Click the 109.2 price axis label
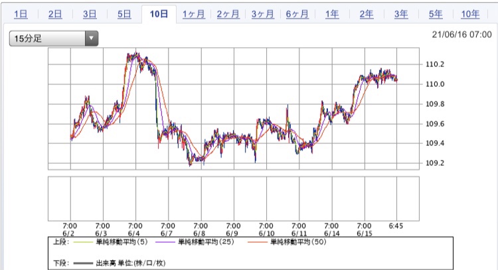 pos(435,163)
